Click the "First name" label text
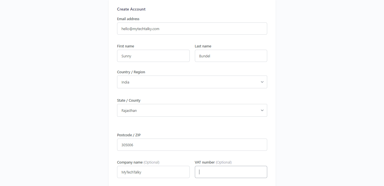 click(126, 46)
